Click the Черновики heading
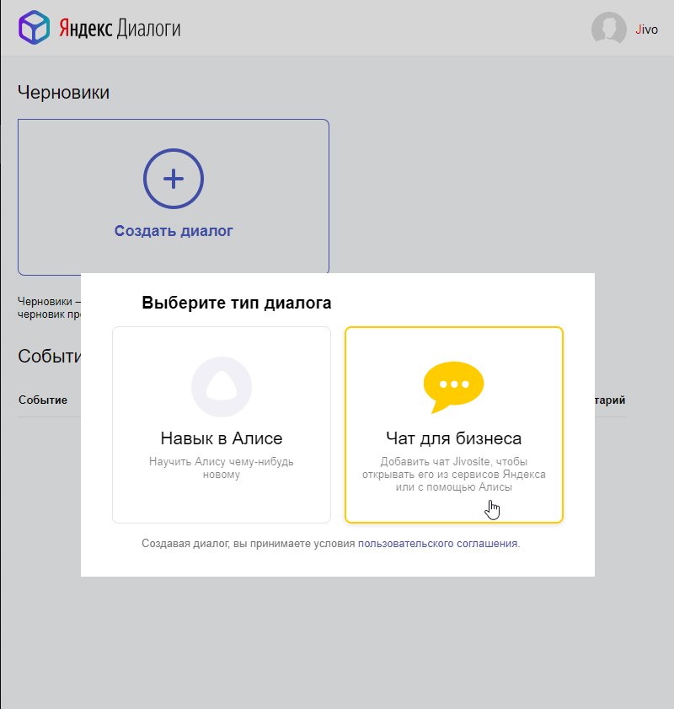 coord(64,92)
